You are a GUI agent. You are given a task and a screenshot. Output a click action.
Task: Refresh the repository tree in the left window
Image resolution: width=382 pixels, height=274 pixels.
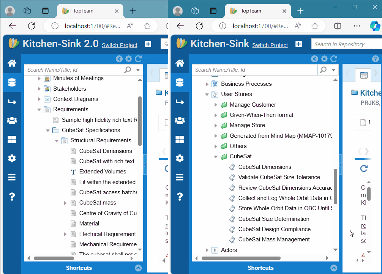coord(138,59)
